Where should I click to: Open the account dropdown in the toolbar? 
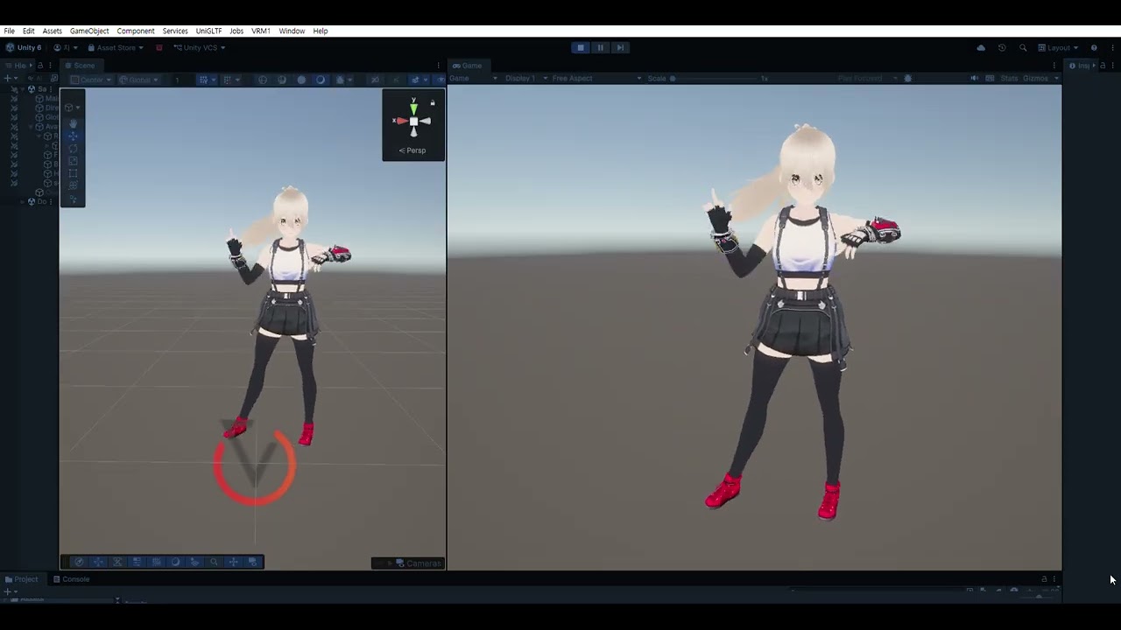pyautogui.click(x=66, y=47)
